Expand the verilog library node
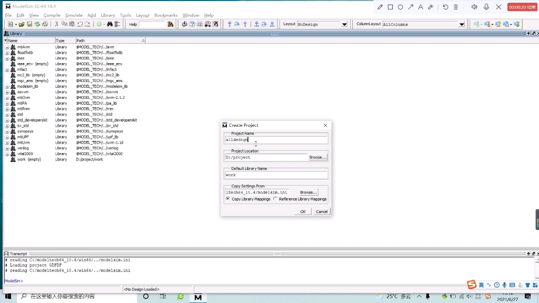Image resolution: width=539 pixels, height=303 pixels. coord(7,148)
